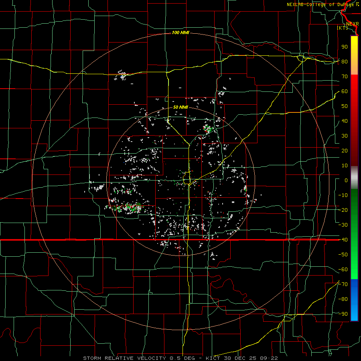Click the -30 value on the velocity scale
Viewport: 361px width, 361px height.
coord(343,225)
